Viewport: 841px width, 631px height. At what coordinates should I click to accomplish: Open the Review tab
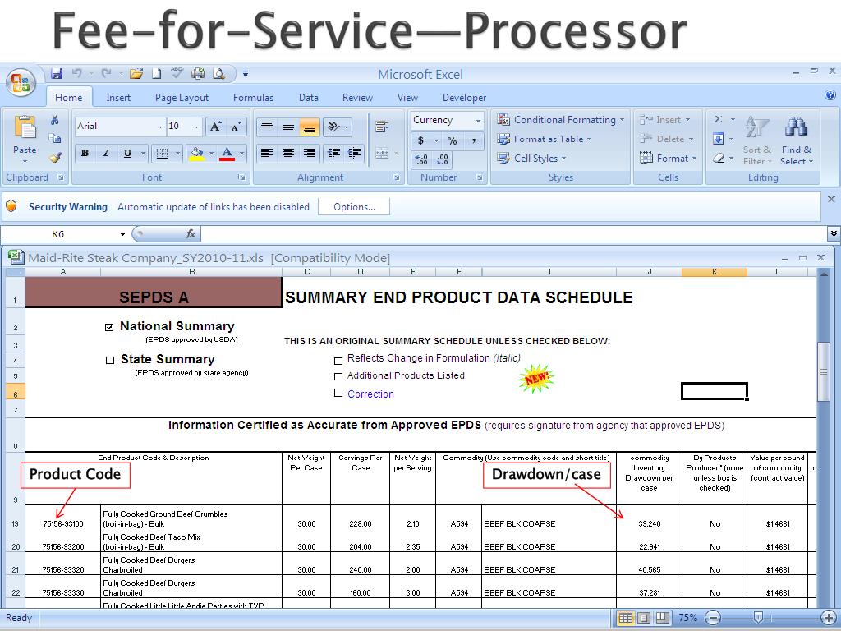[357, 98]
